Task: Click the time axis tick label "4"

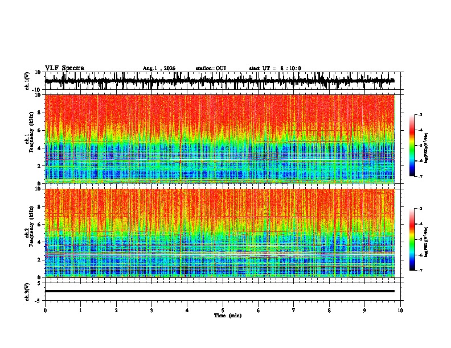Action: 187,310
